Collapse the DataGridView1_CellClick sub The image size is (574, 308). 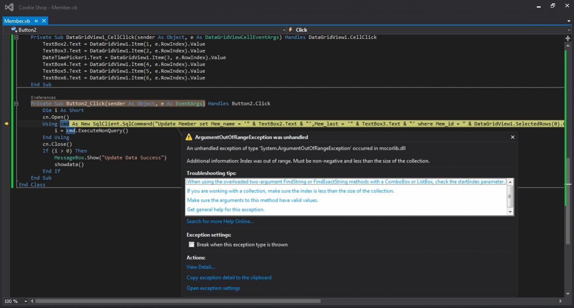point(16,37)
